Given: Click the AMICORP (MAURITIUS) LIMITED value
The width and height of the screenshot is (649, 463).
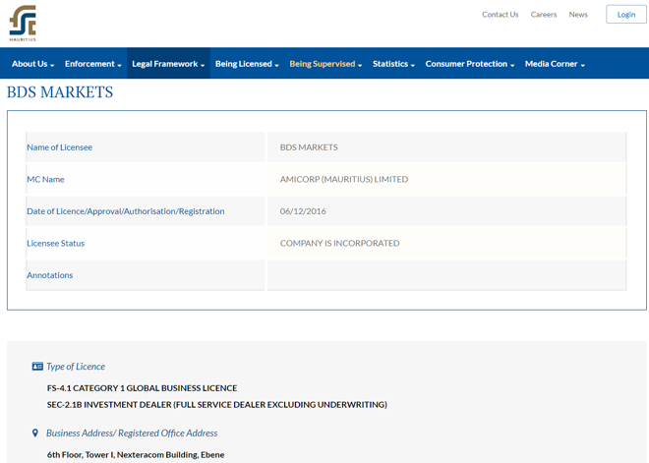Looking at the screenshot, I should coord(344,179).
